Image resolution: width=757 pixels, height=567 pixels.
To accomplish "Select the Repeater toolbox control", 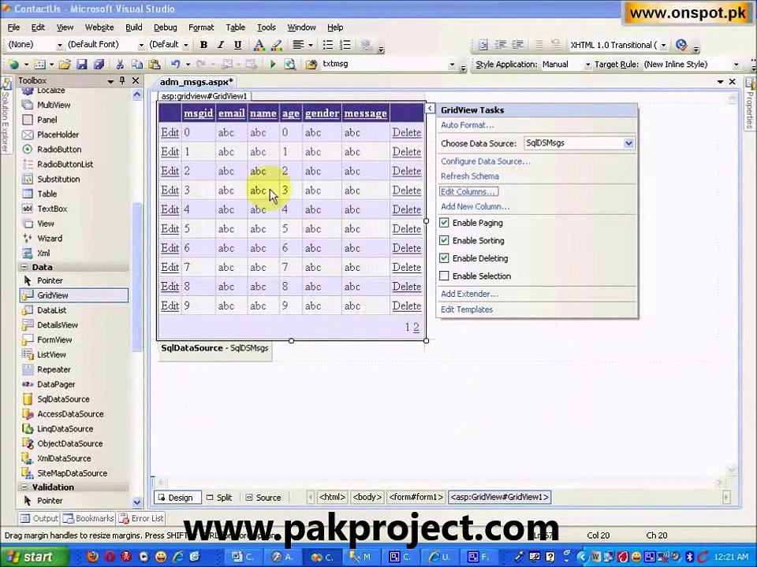I will (x=54, y=369).
